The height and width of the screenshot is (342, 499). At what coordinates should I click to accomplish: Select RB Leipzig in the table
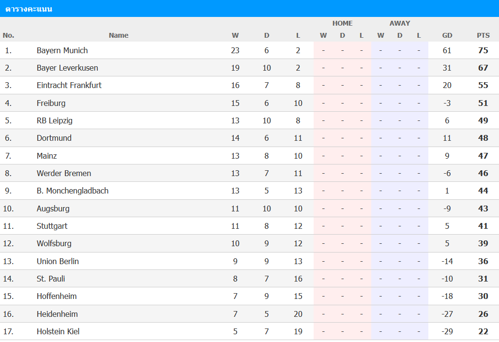54,120
